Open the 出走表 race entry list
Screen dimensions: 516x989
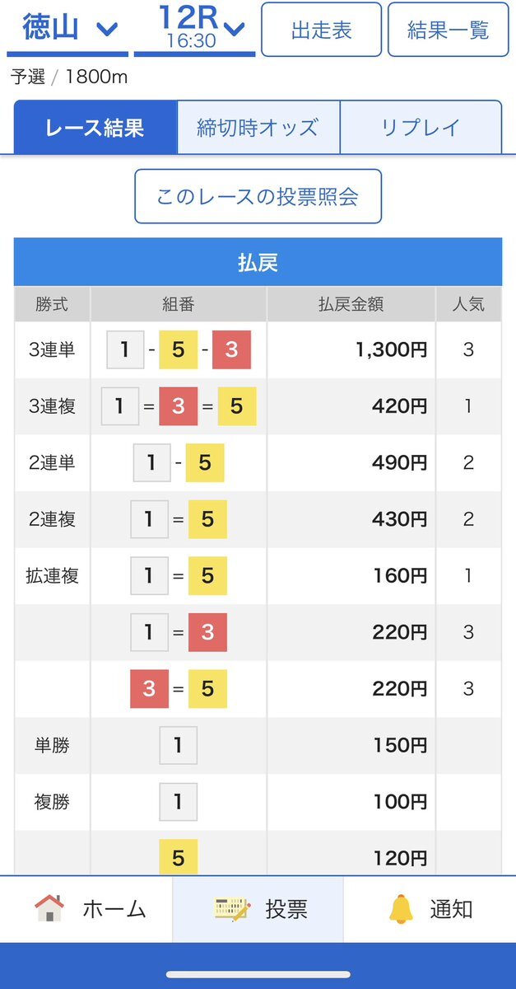point(321,30)
